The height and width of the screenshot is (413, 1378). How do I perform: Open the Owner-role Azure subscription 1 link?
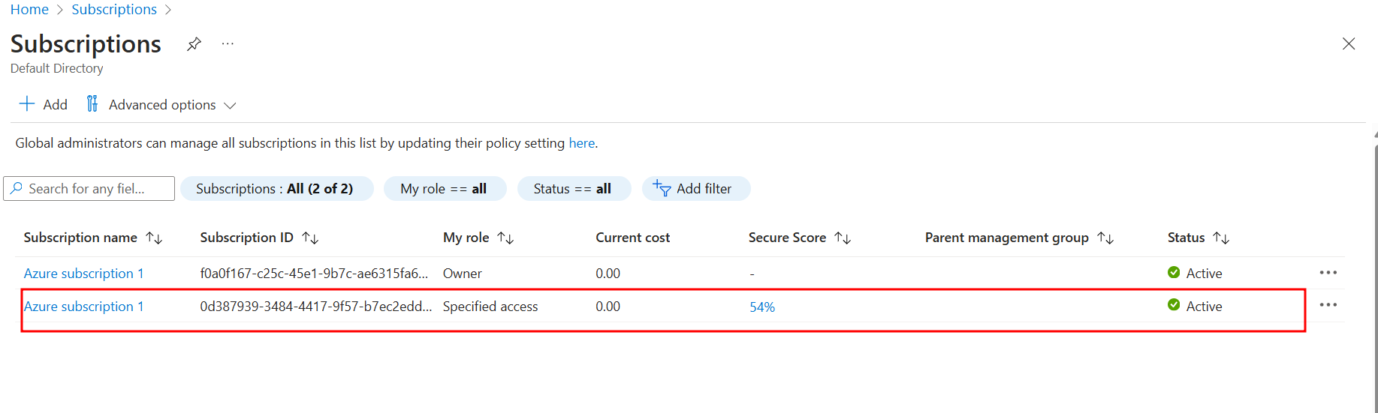coord(83,274)
